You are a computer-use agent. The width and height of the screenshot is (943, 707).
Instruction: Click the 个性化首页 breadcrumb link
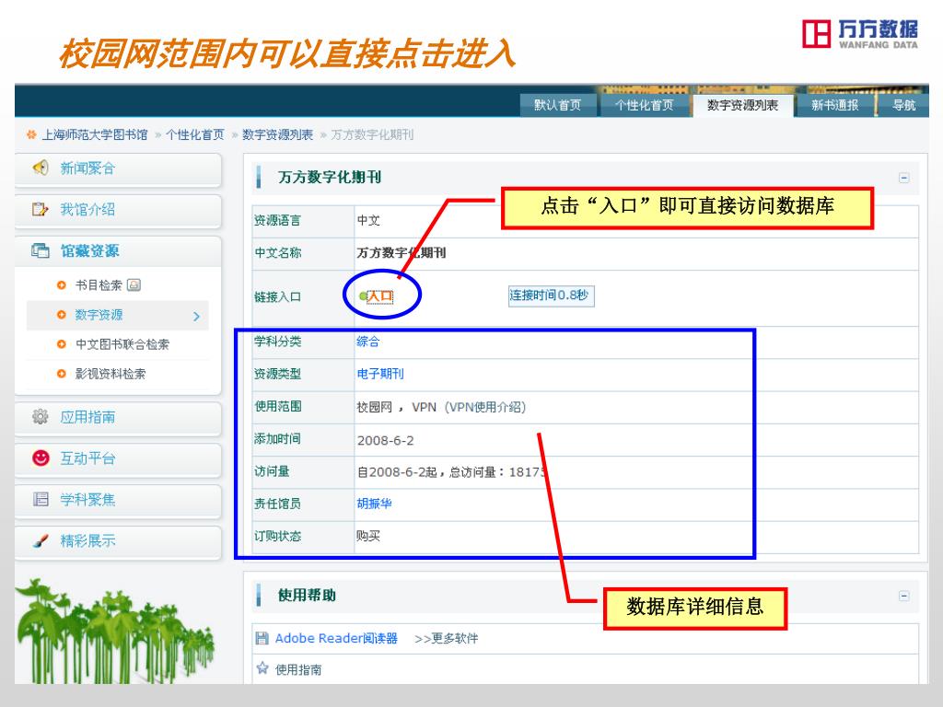click(x=195, y=134)
